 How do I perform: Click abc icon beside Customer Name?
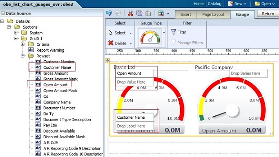[x=38, y=67]
